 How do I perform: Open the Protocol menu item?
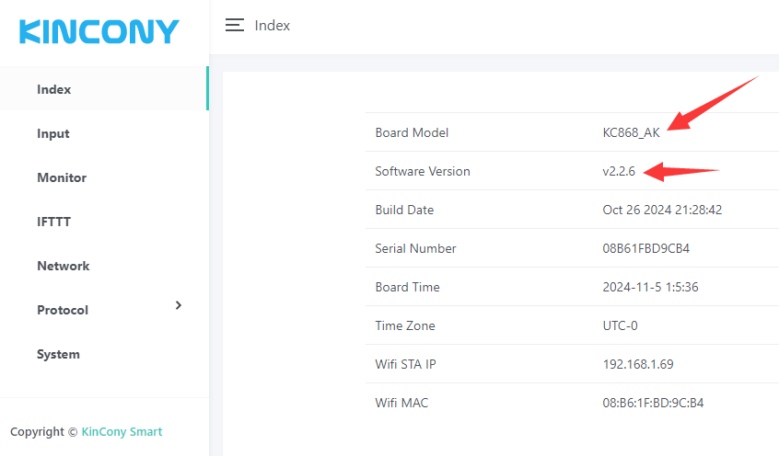point(63,310)
